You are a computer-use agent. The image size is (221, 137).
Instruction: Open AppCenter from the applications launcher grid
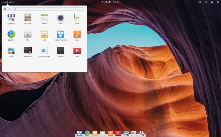point(11,18)
